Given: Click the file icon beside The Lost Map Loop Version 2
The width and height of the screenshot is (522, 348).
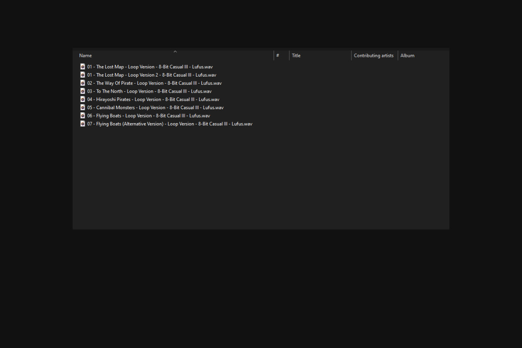Looking at the screenshot, I should click(x=83, y=75).
